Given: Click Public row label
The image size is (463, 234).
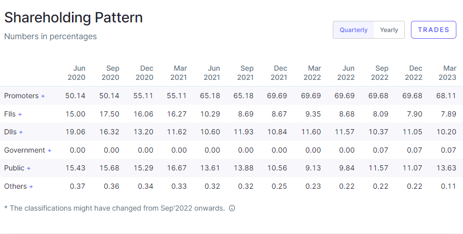Looking at the screenshot, I should click(14, 168).
